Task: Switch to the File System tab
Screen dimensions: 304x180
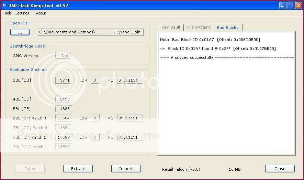Action: point(198,27)
